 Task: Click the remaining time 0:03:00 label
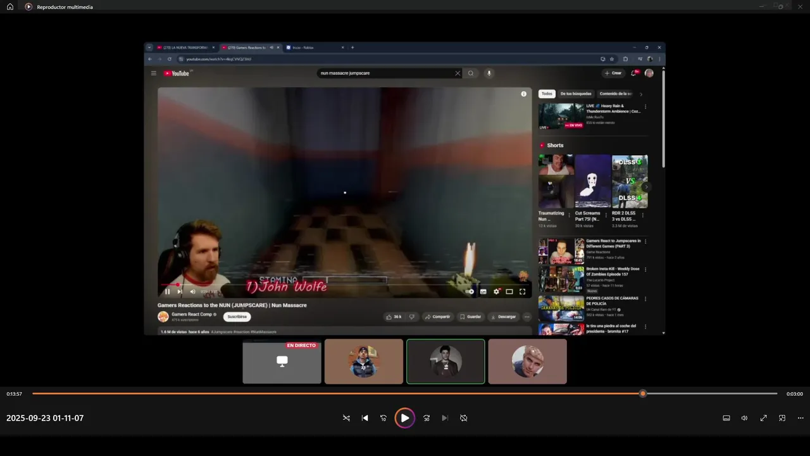(795, 394)
